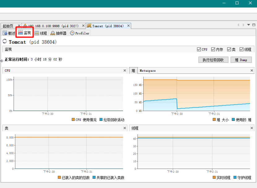This screenshot has height=188, width=257.
Task: Click the 堆 Dump button
Action: pyautogui.click(x=241, y=60)
